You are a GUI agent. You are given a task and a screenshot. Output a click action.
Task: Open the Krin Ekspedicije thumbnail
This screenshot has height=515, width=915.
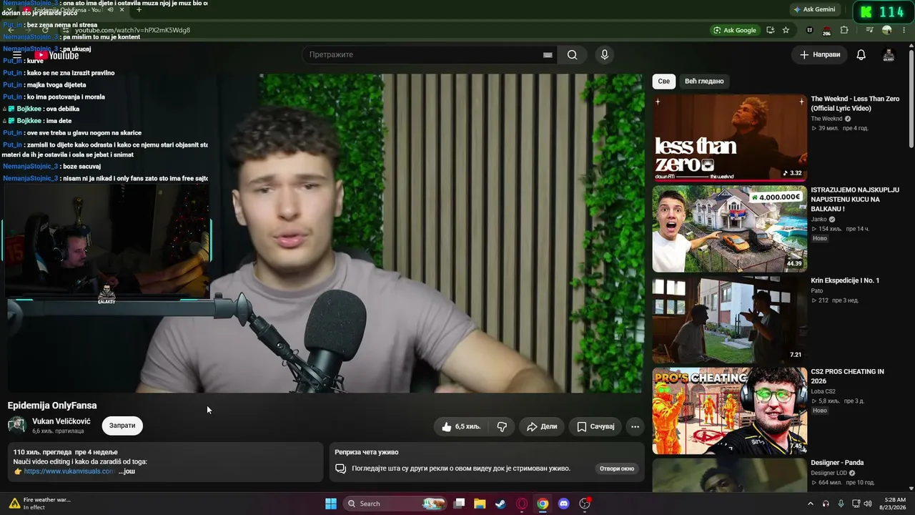coord(730,320)
